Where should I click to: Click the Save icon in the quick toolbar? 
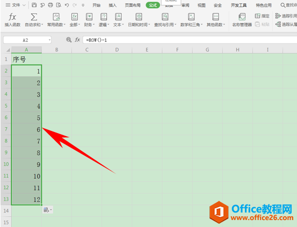pos(34,5)
